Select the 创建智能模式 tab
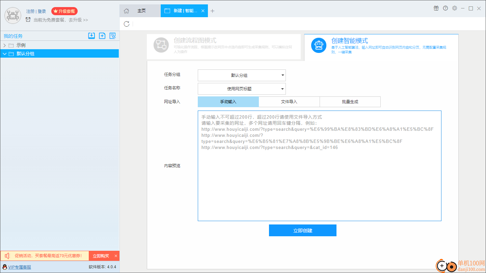The width and height of the screenshot is (486, 273). click(381, 48)
